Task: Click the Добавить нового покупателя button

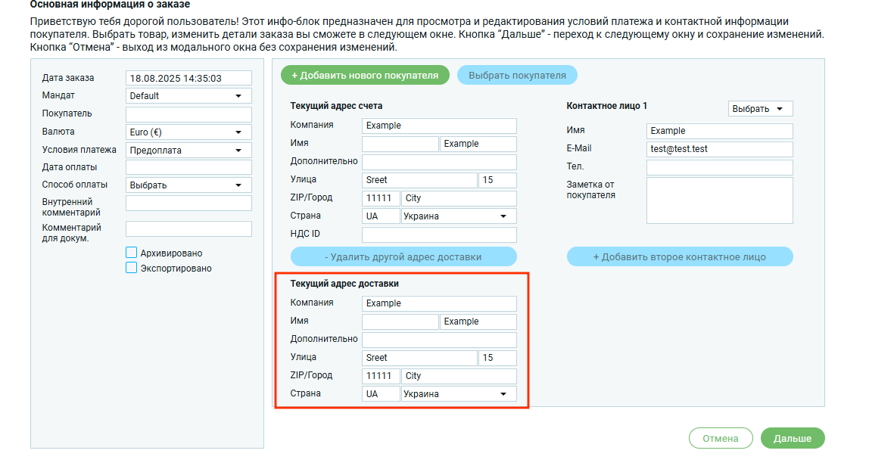Action: (365, 75)
